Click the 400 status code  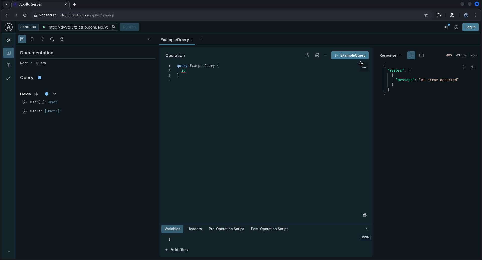[449, 55]
